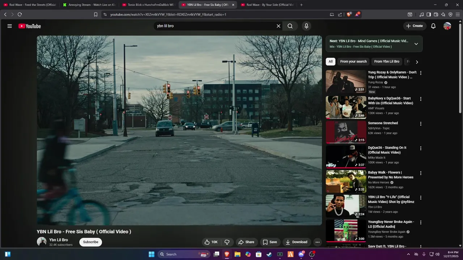Screen dimensions: 463x260
Task: Open Steam from the taskbar
Action: click(x=269, y=254)
